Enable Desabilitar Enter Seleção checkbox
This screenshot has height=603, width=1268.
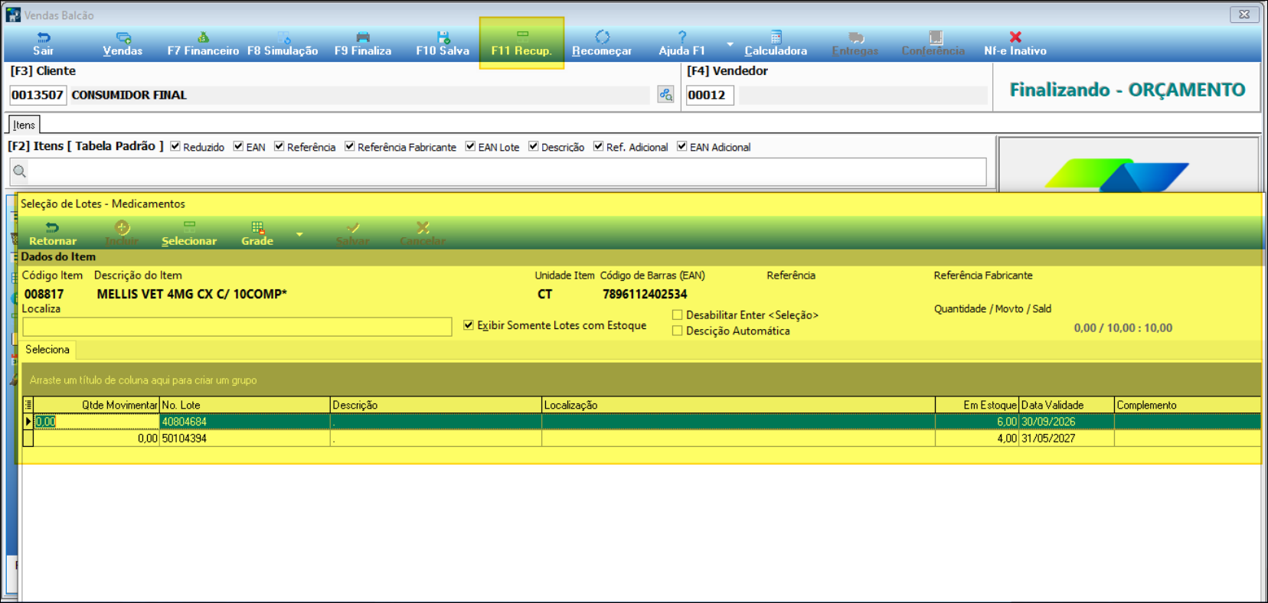coord(677,315)
